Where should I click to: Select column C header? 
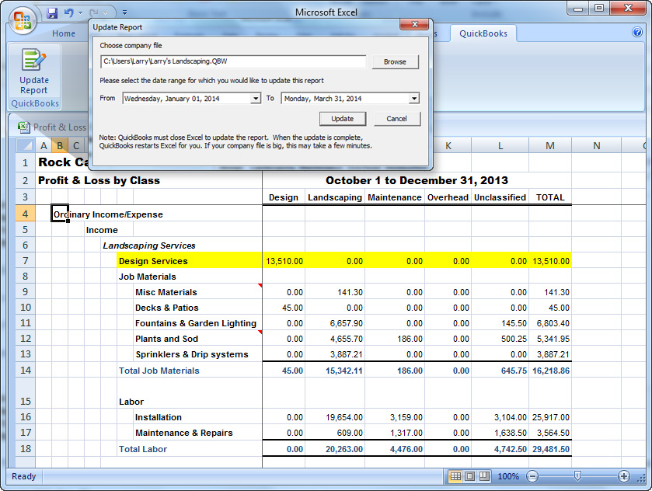76,146
